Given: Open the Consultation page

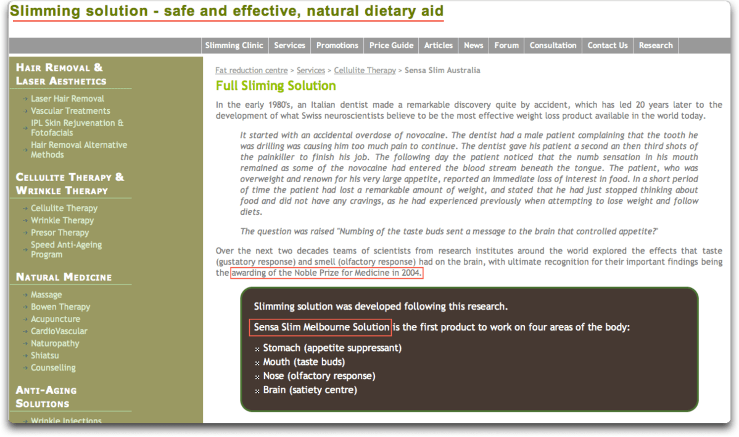Looking at the screenshot, I should click(553, 46).
